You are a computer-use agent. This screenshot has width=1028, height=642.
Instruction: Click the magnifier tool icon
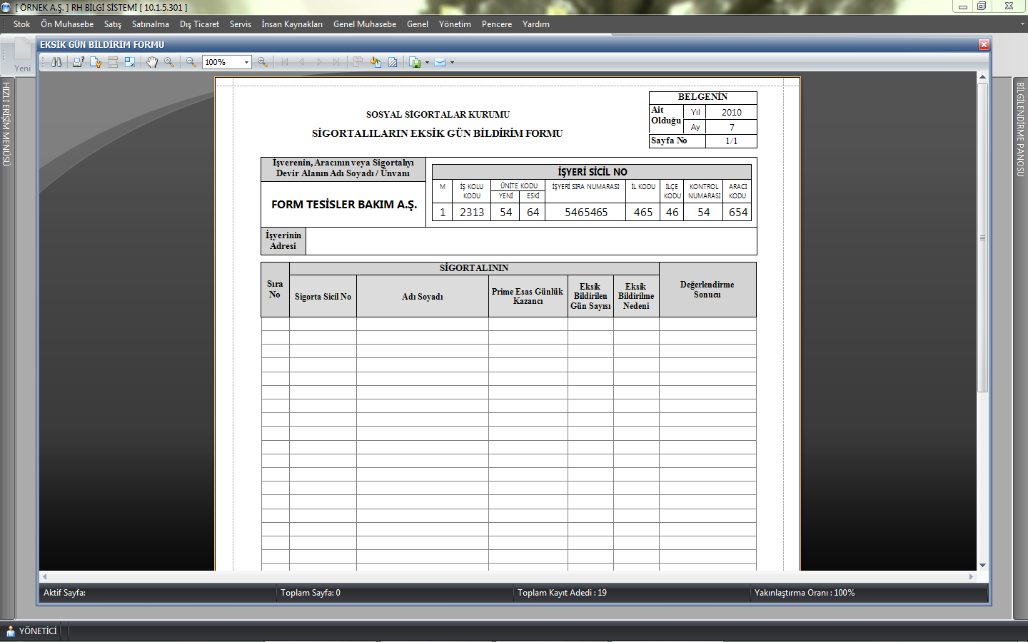click(x=169, y=62)
